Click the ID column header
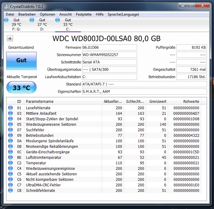This screenshot has width=214, height=209. pyautogui.click(x=19, y=102)
